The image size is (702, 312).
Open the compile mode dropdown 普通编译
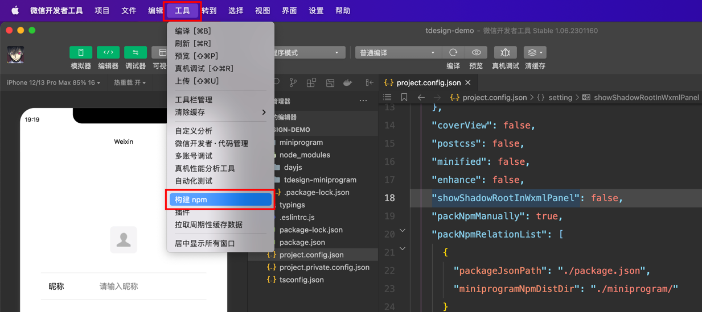397,53
